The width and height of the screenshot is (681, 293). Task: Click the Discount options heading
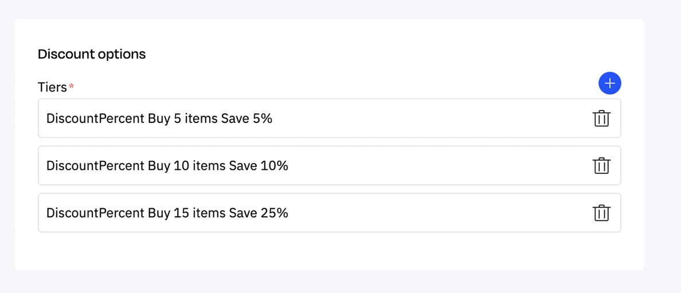click(92, 54)
